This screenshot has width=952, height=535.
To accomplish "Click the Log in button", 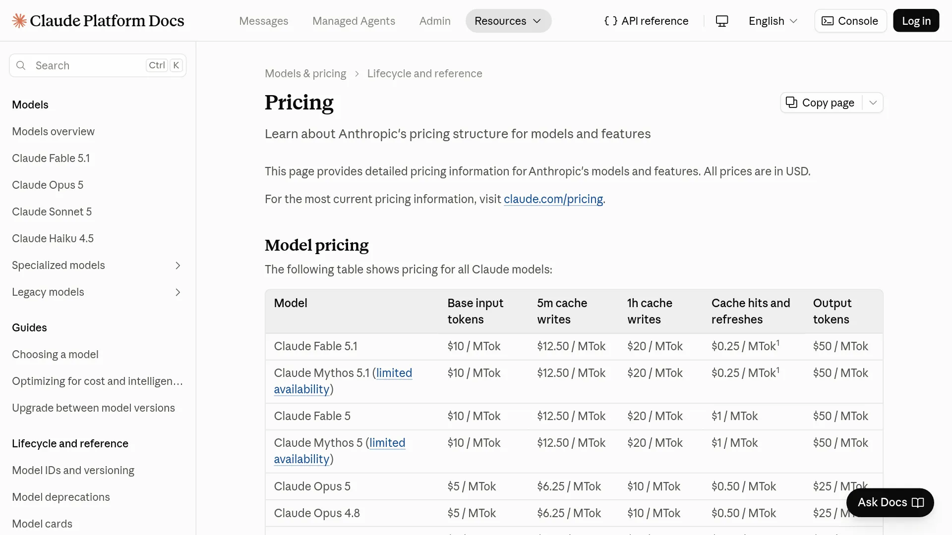I will [x=916, y=21].
